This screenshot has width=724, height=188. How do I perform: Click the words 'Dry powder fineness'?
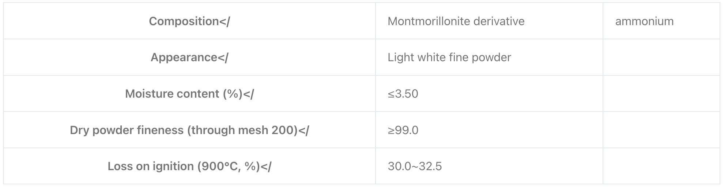127,130
